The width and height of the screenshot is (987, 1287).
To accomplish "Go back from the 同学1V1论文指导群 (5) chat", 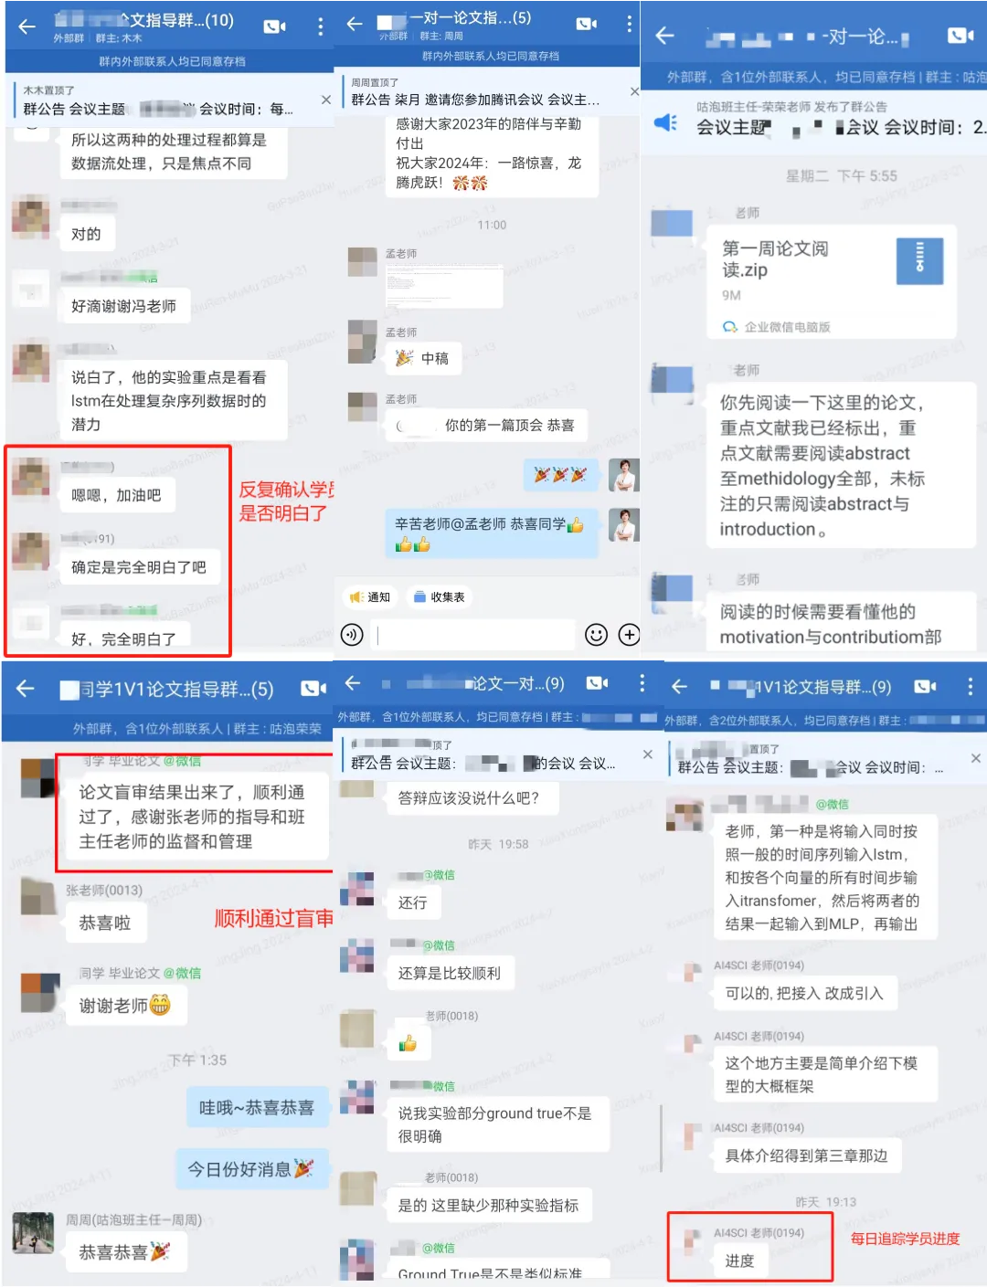I will click(x=26, y=689).
